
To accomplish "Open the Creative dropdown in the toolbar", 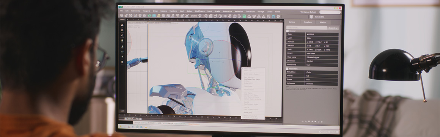I will pos(194,16).
